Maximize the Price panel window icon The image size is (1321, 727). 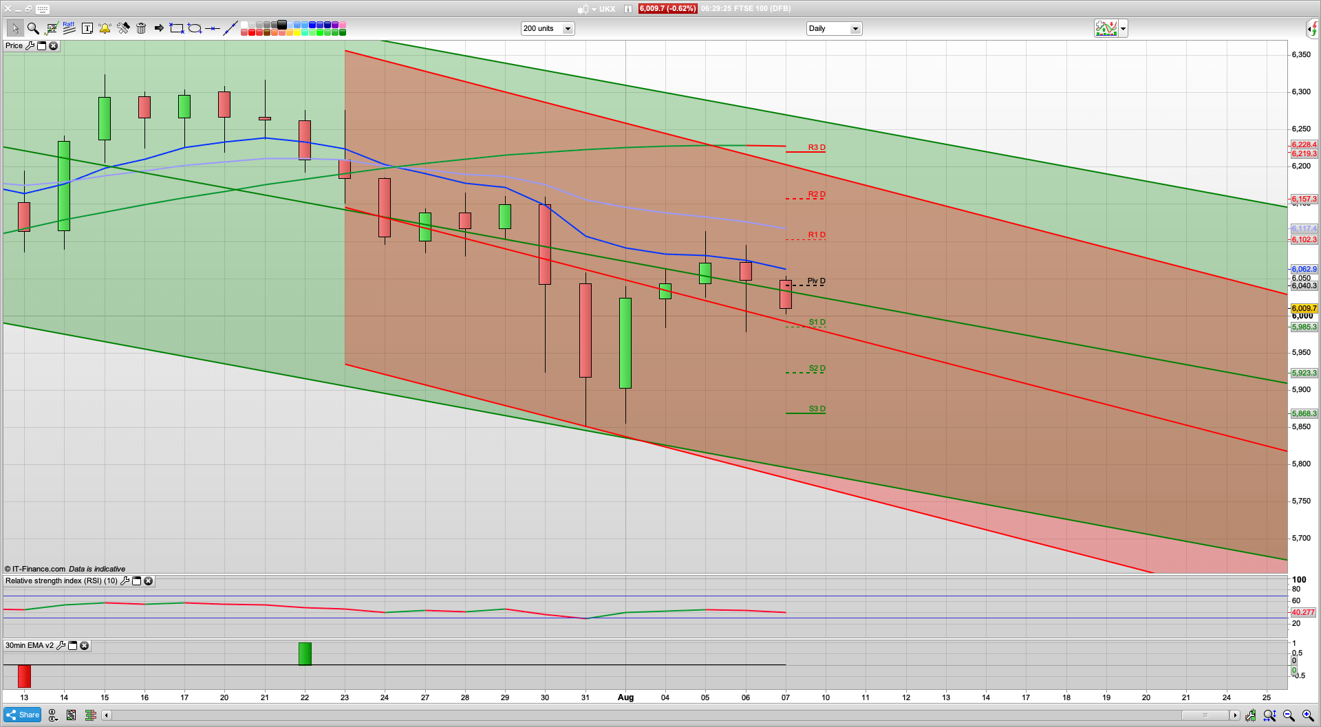pyautogui.click(x=41, y=45)
